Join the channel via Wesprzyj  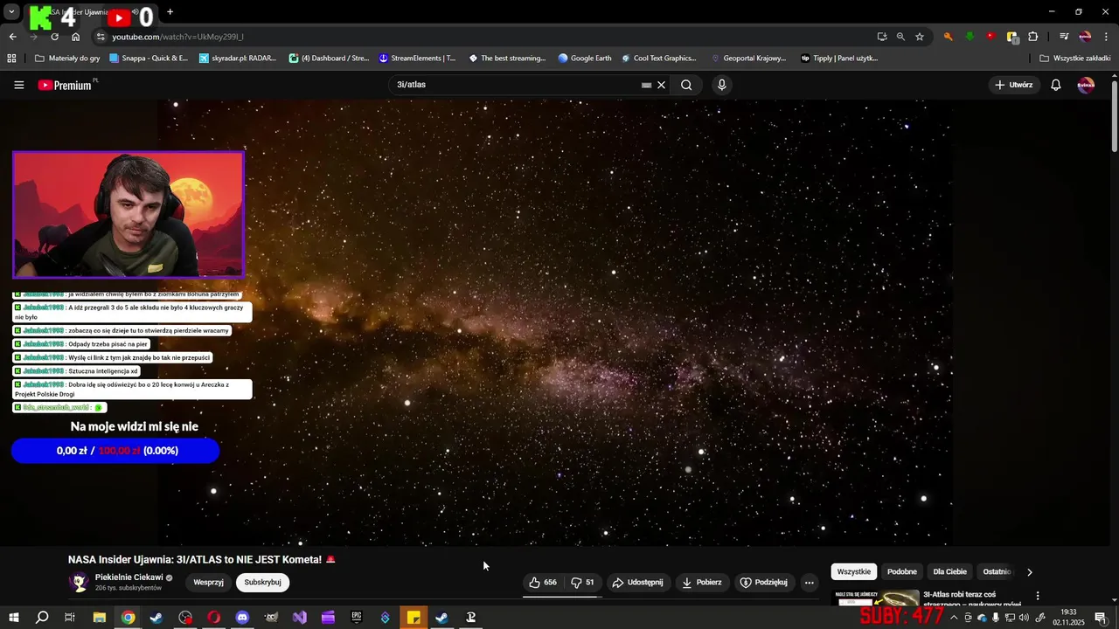[208, 582]
